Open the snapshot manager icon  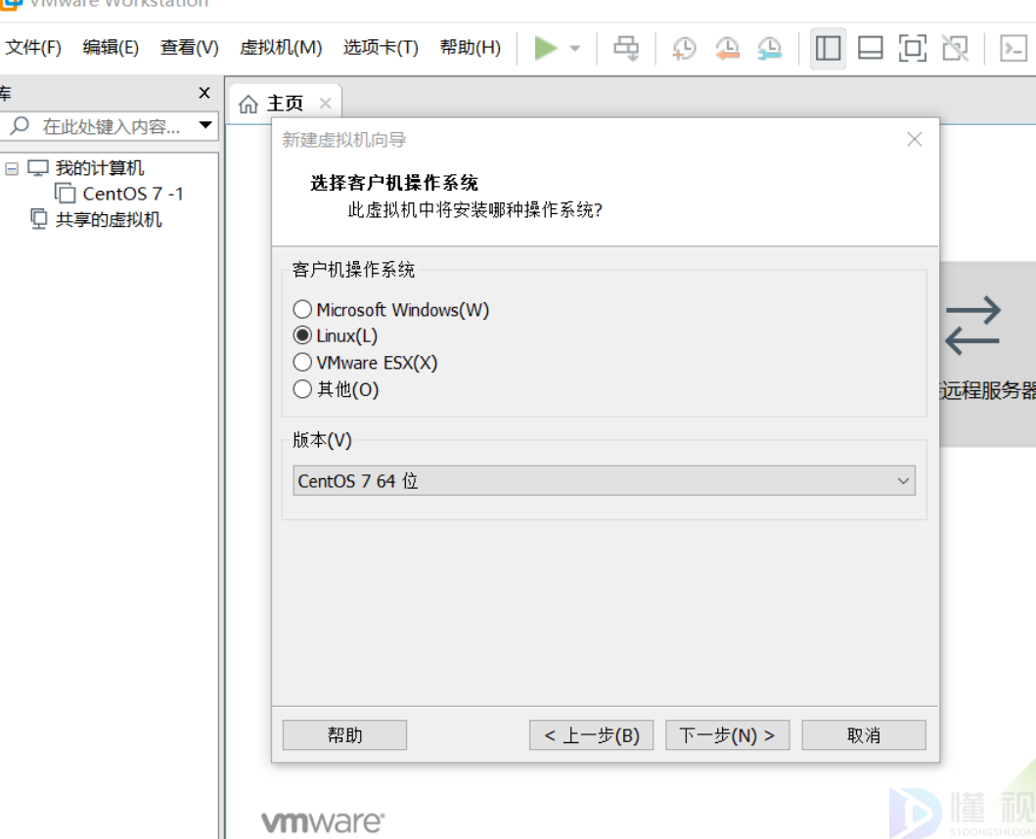pos(770,48)
